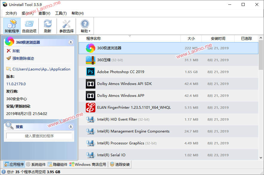
Task: Select Intel(R) Processor Graphics entry
Action: 127,143
